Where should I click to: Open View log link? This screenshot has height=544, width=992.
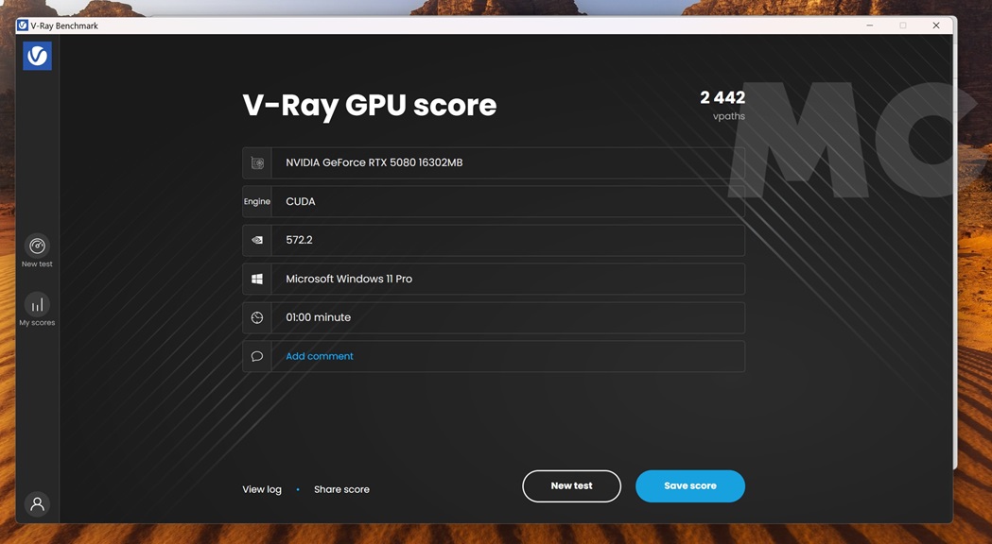[262, 489]
